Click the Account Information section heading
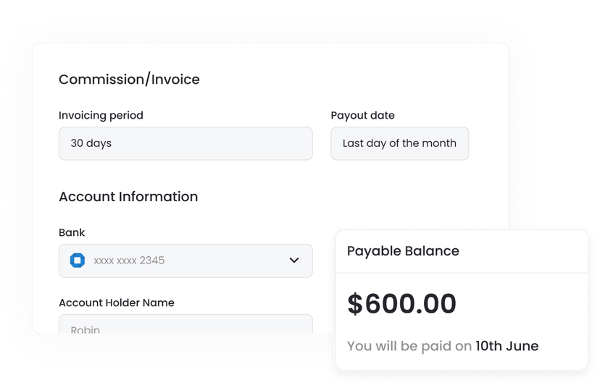This screenshot has width=600, height=385. click(128, 196)
